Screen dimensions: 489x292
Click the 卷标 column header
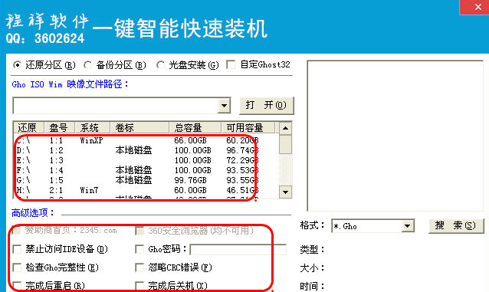(139, 127)
